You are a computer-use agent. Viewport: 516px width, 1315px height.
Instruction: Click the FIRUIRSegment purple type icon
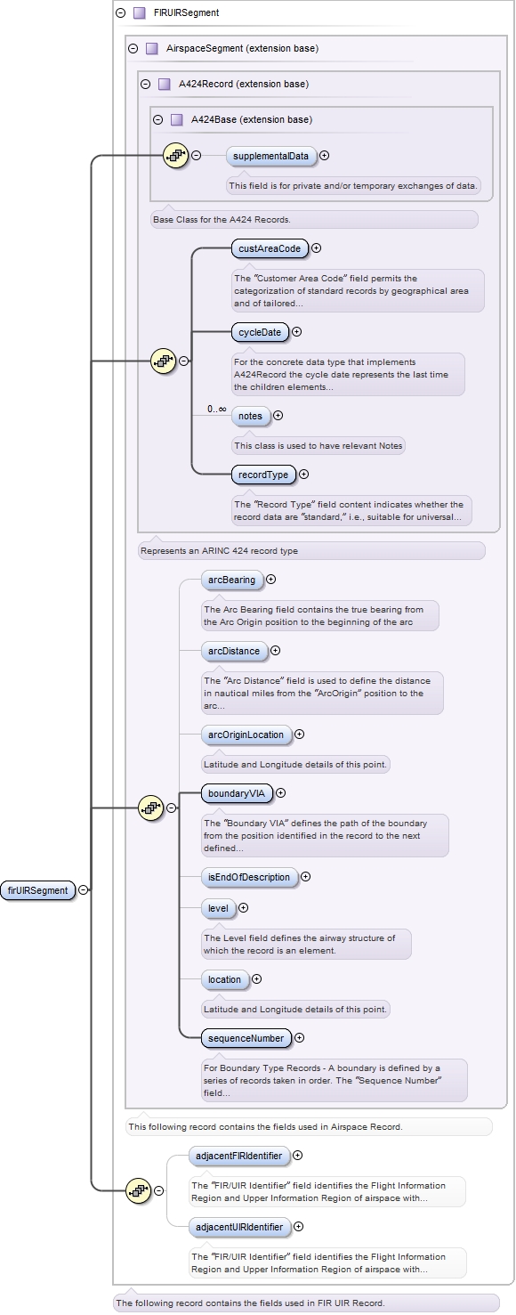pyautogui.click(x=139, y=13)
